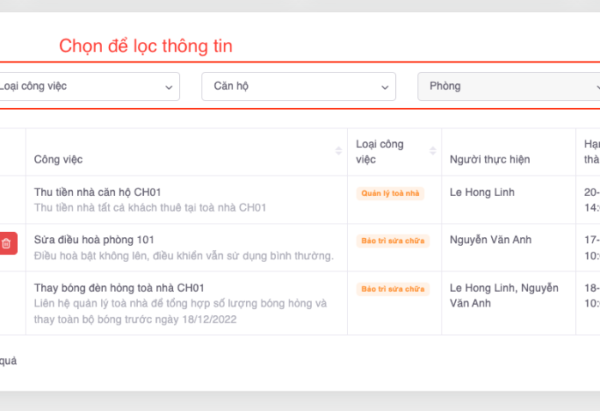Click description about điều hoà bật không lên
This screenshot has width=600, height=411.
tap(183, 255)
